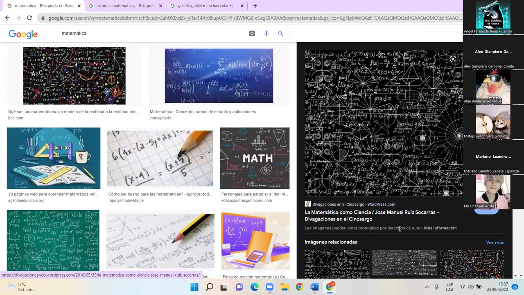Click 'Más información' copyright link
524x295 pixels.
tap(440, 228)
